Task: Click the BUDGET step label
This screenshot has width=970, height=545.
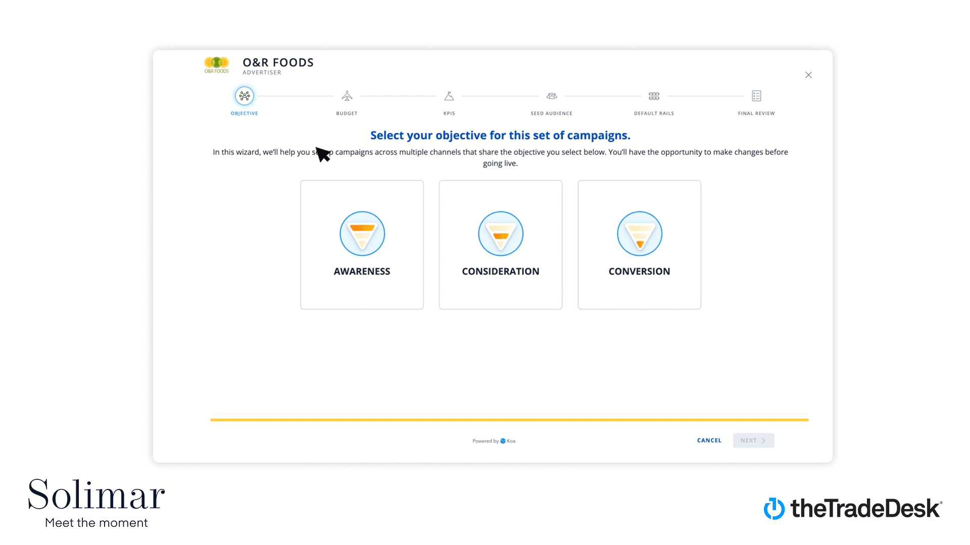Action: click(347, 114)
